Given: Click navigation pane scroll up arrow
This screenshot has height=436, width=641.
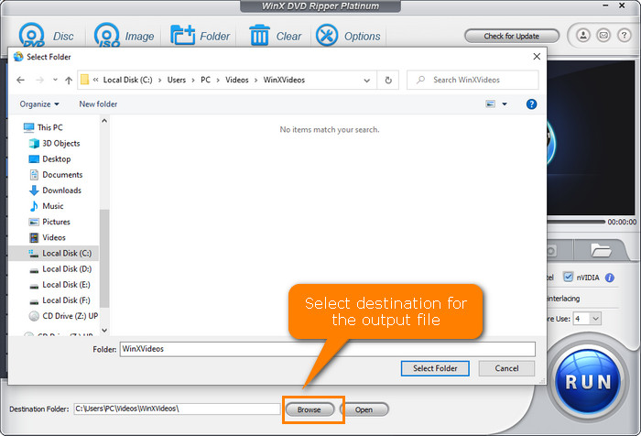Looking at the screenshot, I should click(x=104, y=121).
